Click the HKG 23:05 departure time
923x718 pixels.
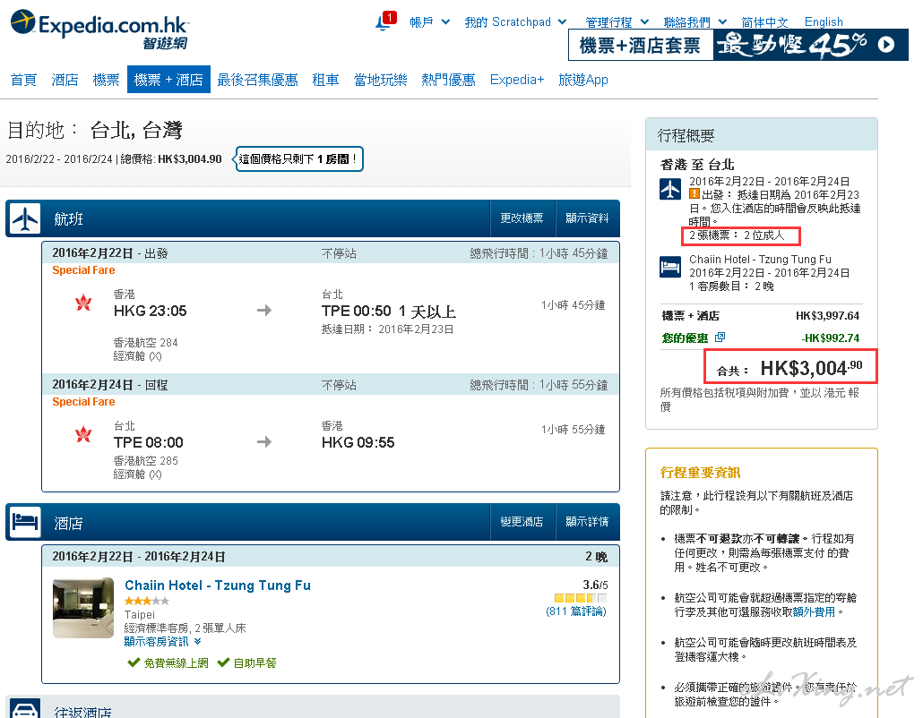point(151,311)
